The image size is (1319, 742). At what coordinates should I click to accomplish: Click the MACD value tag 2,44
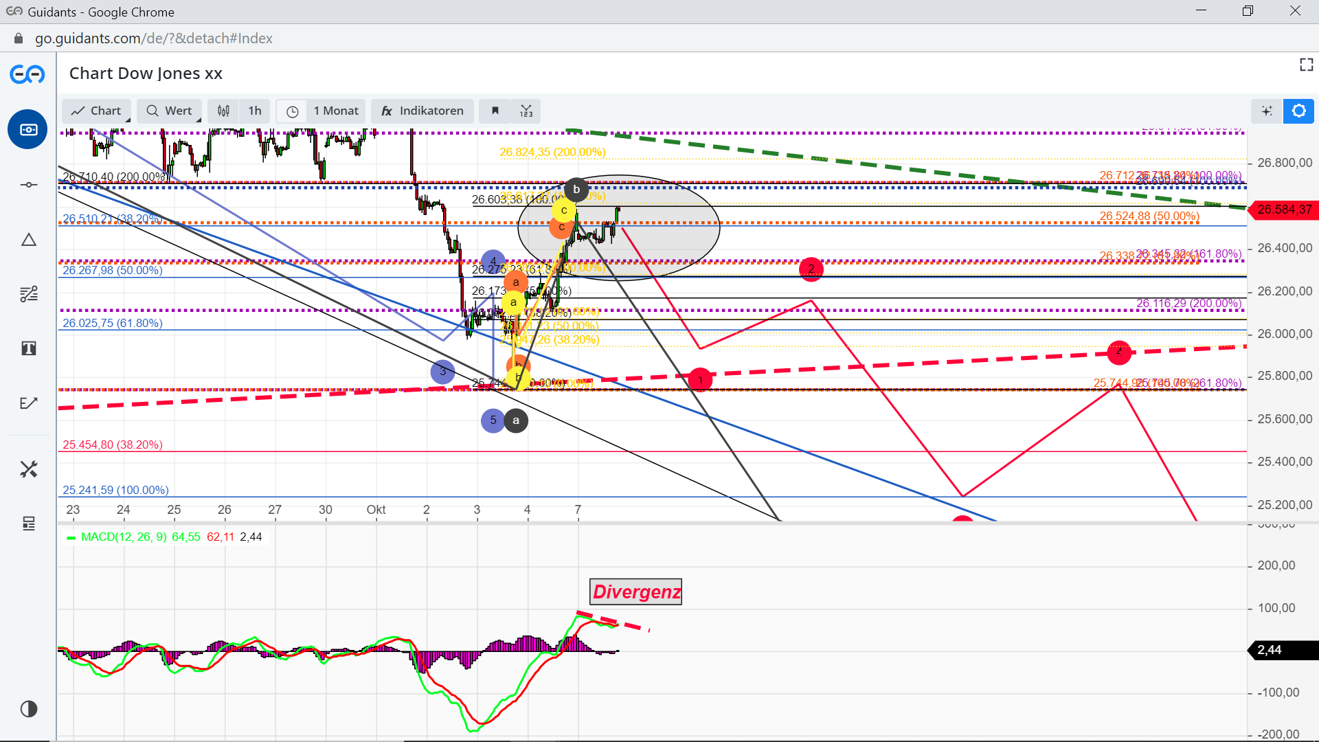(x=1283, y=650)
